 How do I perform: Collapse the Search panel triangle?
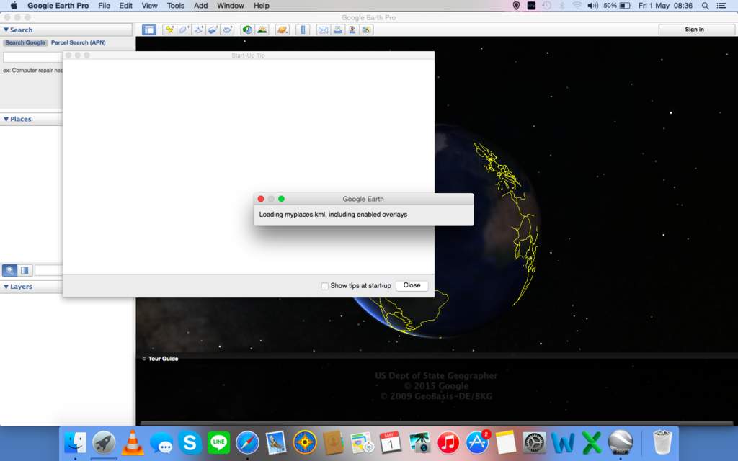pyautogui.click(x=6, y=30)
